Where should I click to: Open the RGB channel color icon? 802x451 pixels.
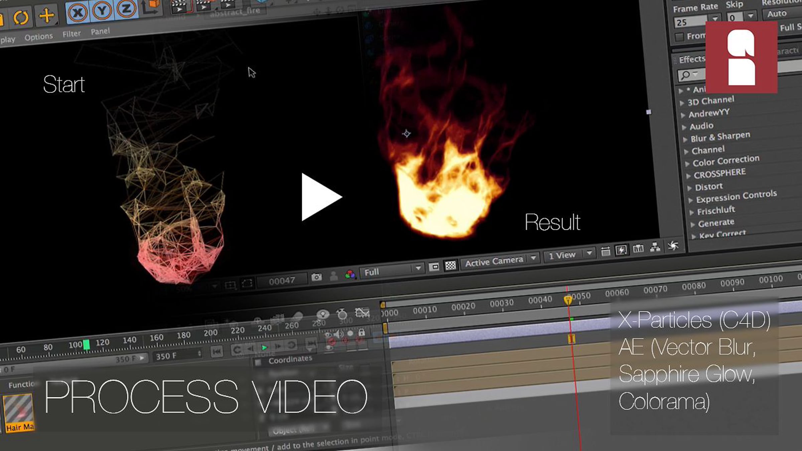pos(350,275)
